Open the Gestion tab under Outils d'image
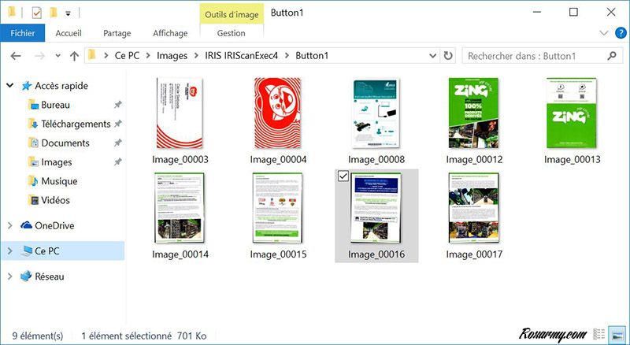This screenshot has width=630, height=345. (231, 34)
